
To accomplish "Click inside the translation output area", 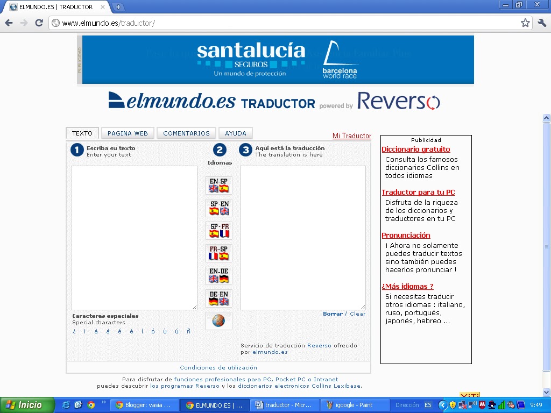I will [302, 238].
